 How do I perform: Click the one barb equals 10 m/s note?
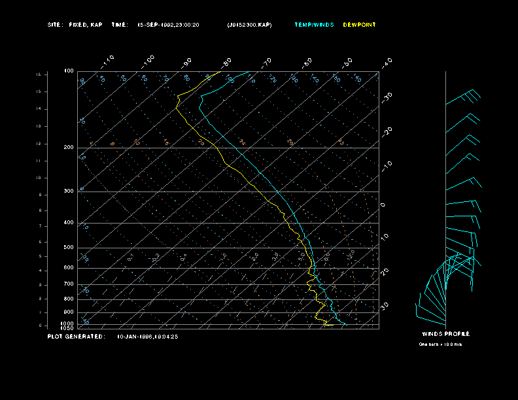[440, 344]
